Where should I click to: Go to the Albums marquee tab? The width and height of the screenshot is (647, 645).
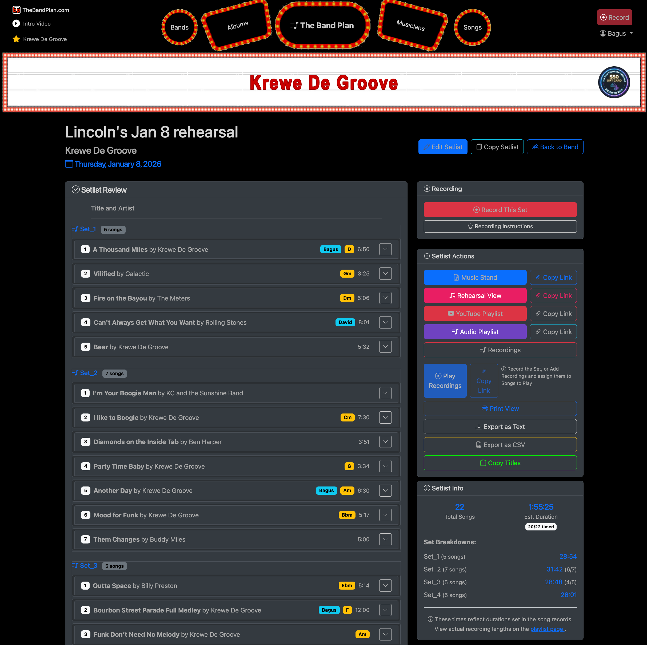pos(237,26)
